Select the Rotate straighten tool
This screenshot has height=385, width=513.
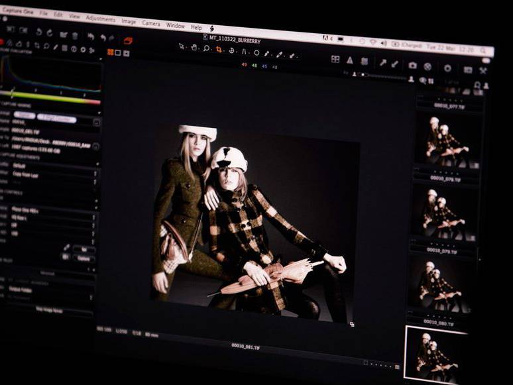pyautogui.click(x=231, y=51)
